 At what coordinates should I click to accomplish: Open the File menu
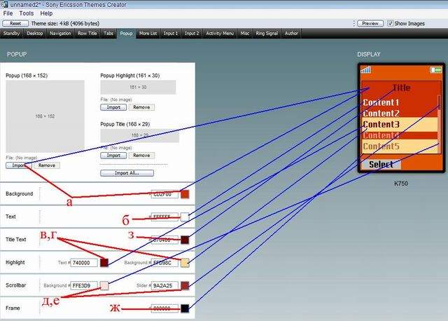[7, 13]
